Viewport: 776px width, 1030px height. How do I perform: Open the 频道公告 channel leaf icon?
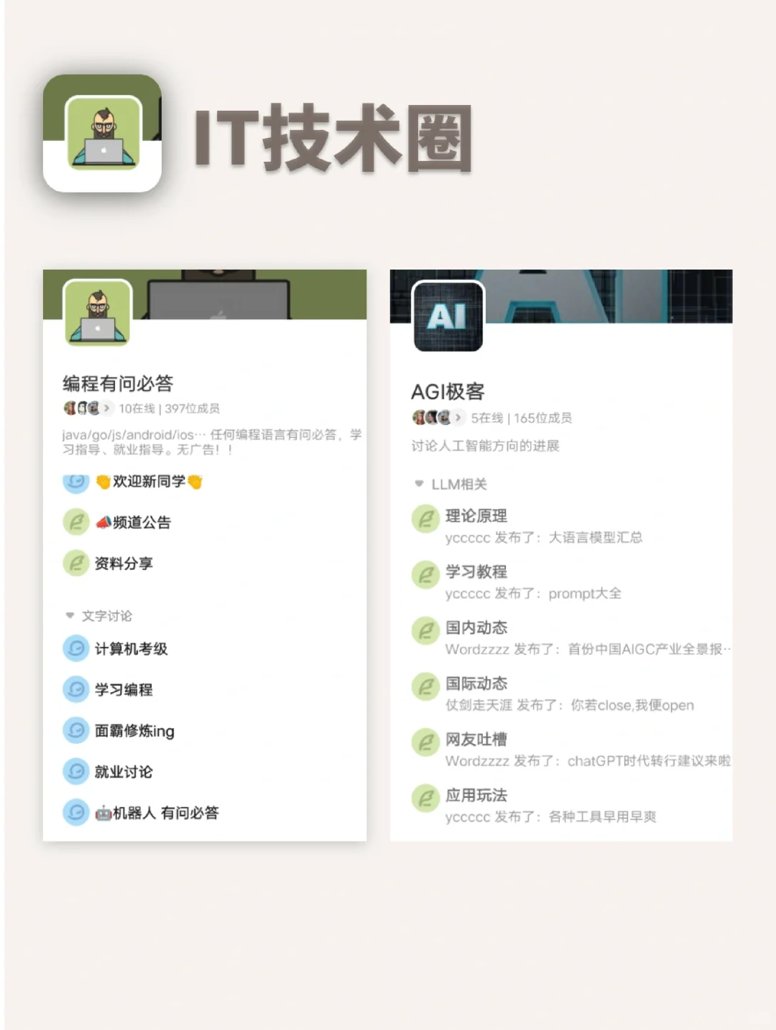point(76,522)
